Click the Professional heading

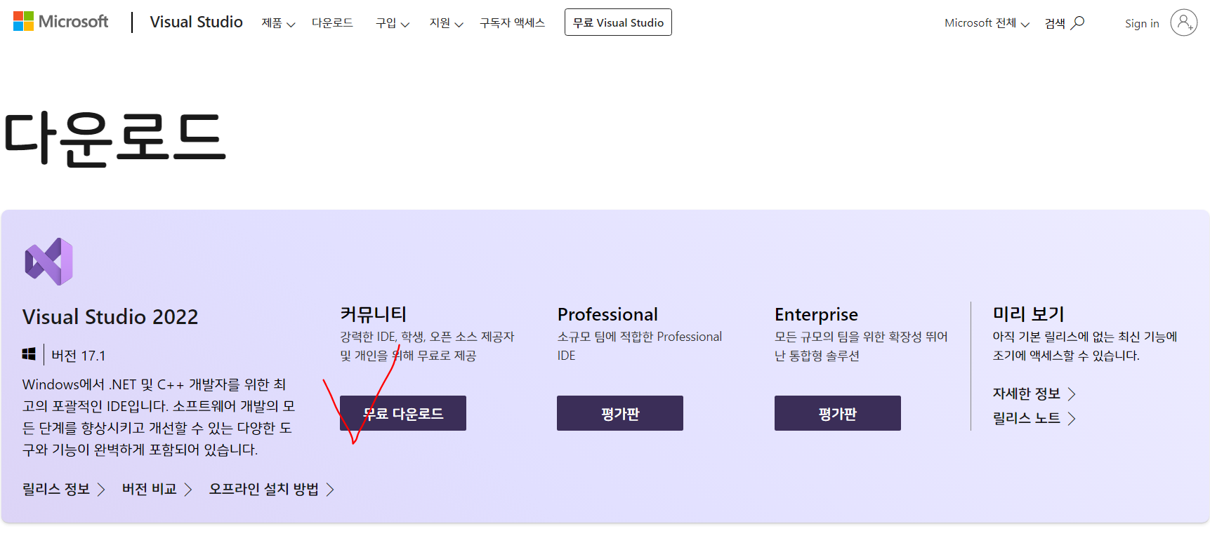click(607, 314)
